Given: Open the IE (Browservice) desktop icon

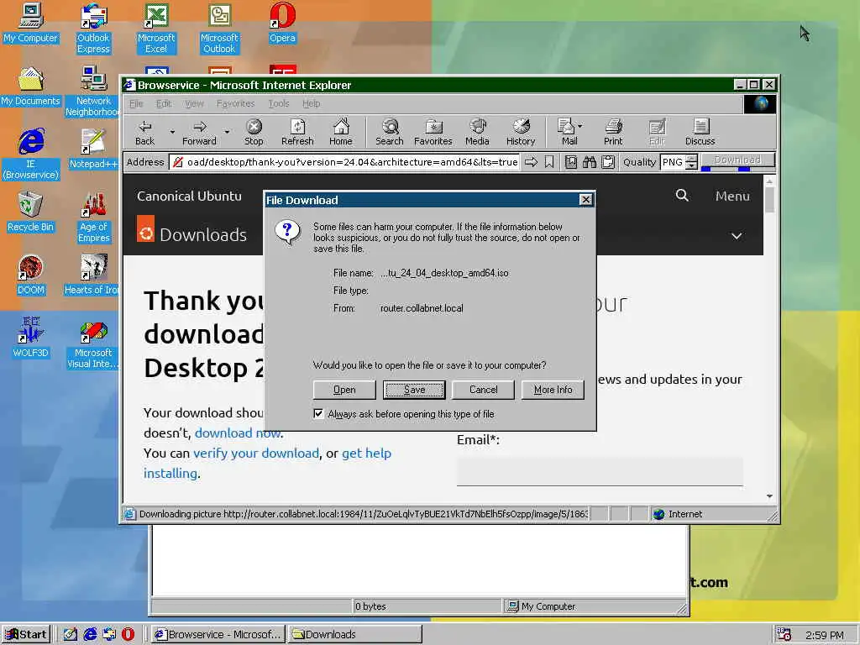Looking at the screenshot, I should pyautogui.click(x=31, y=154).
